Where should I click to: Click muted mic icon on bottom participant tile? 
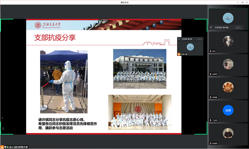coord(210,144)
